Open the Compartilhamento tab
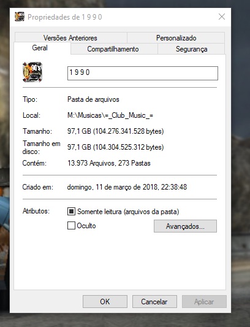Viewport: 250px width, 327px height. (x=113, y=49)
